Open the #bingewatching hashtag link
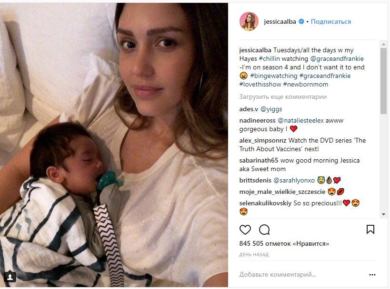The image size is (390, 289). 274,76
